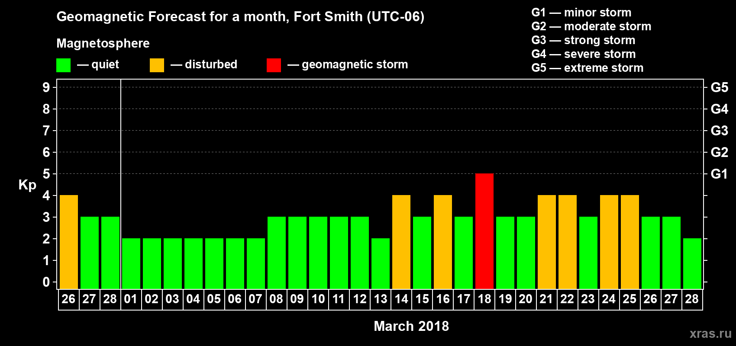
Task: Click the G1 label on the right axis
Action: tap(720, 174)
